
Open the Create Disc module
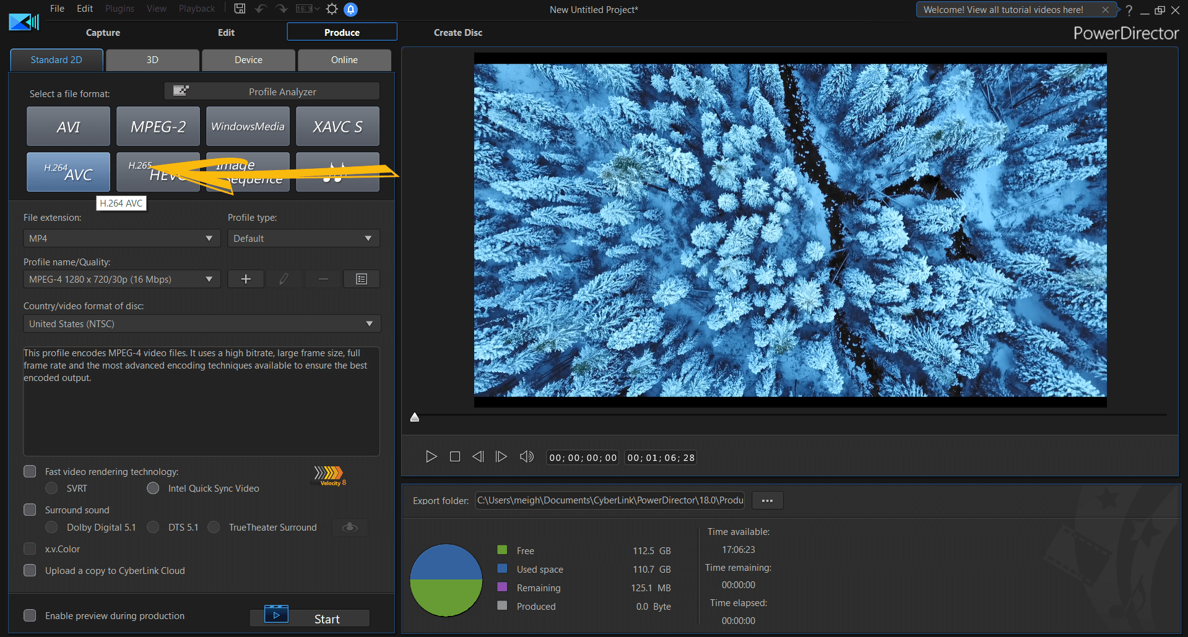[x=457, y=32]
